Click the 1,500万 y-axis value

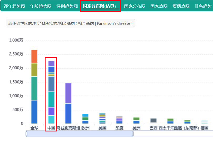16,82
